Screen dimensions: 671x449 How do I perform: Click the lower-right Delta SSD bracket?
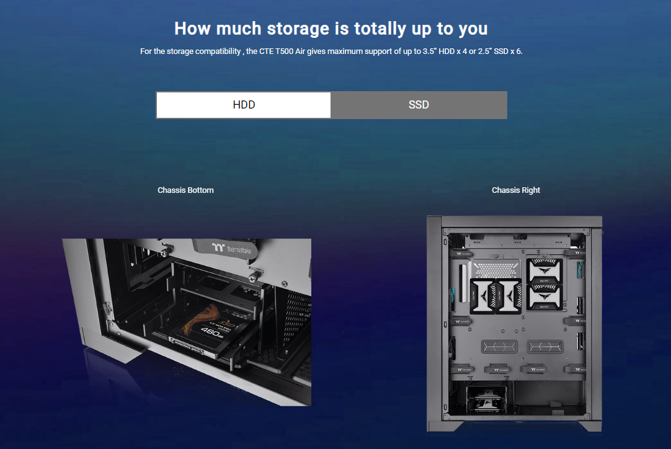pos(544,297)
